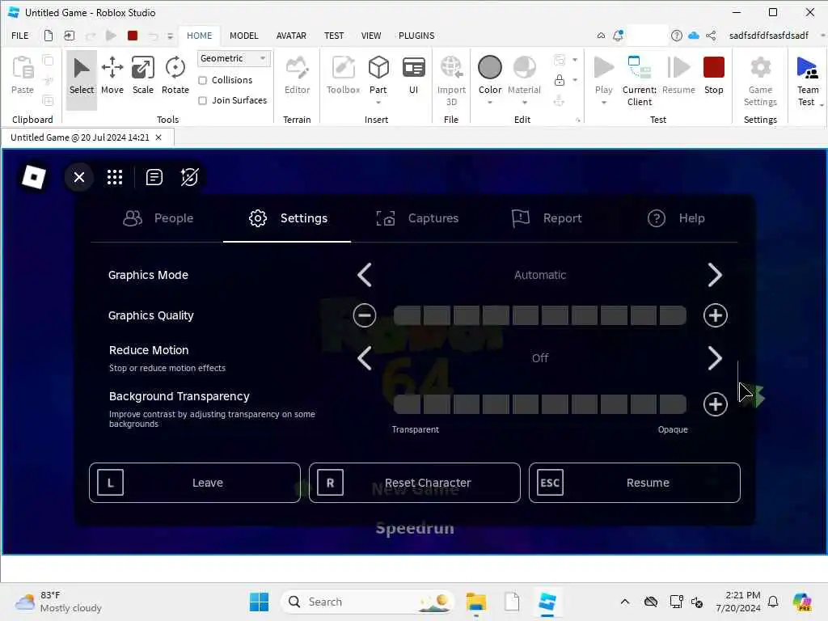Click the red Stop test button
Screen dimensions: 828x621
pos(713,75)
